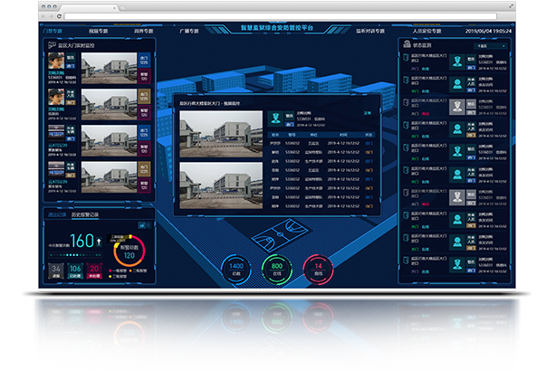
Task: Click the 1400 总数 circular indicator
Action: tap(235, 267)
